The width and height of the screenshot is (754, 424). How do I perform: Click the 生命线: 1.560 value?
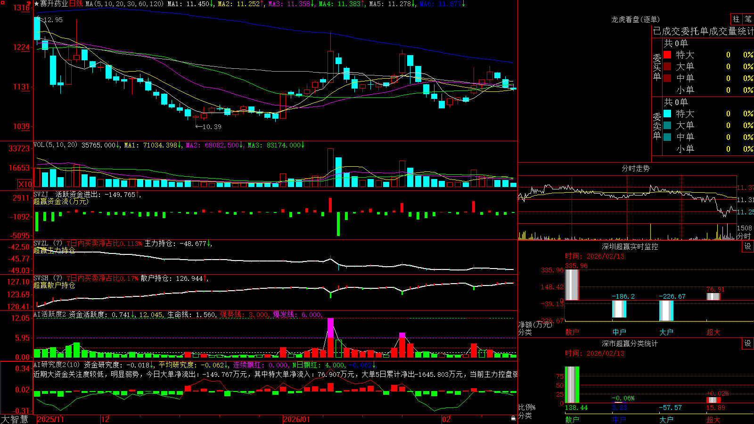click(192, 315)
